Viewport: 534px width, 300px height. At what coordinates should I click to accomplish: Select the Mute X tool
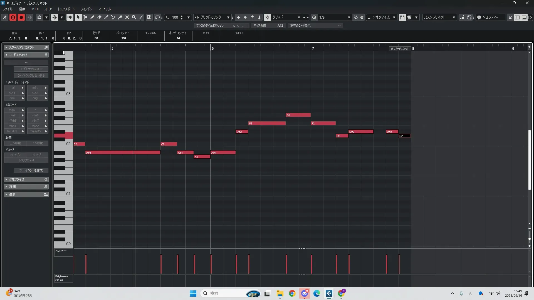coord(127,17)
